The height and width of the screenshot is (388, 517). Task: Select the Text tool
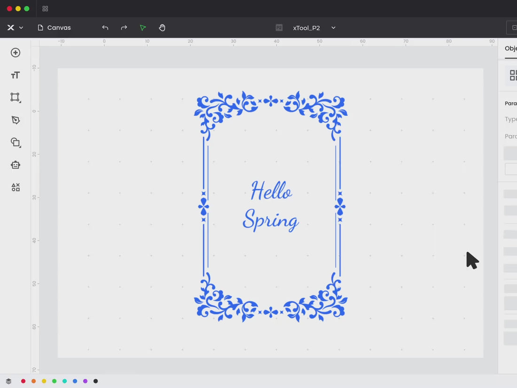(x=16, y=75)
